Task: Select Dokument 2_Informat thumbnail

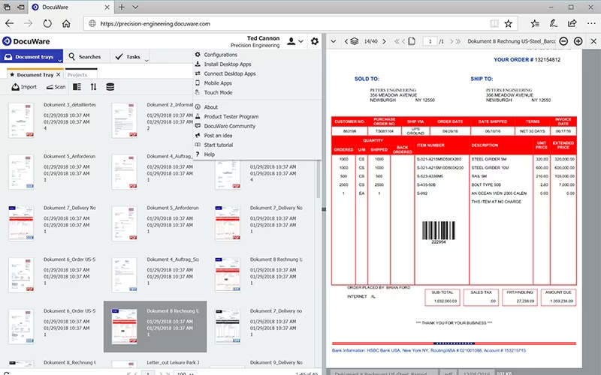Action: pyautogui.click(x=124, y=120)
